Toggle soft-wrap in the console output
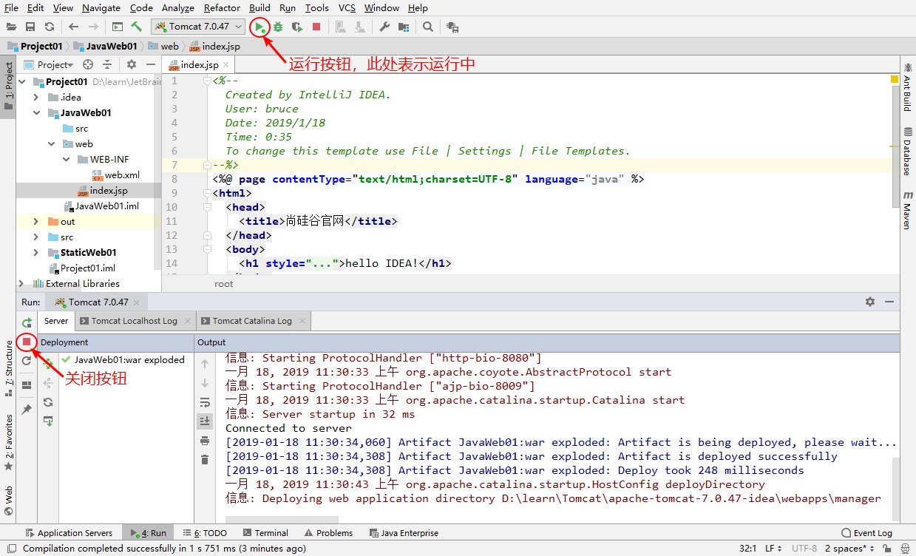This screenshot has width=916, height=556. tap(204, 402)
